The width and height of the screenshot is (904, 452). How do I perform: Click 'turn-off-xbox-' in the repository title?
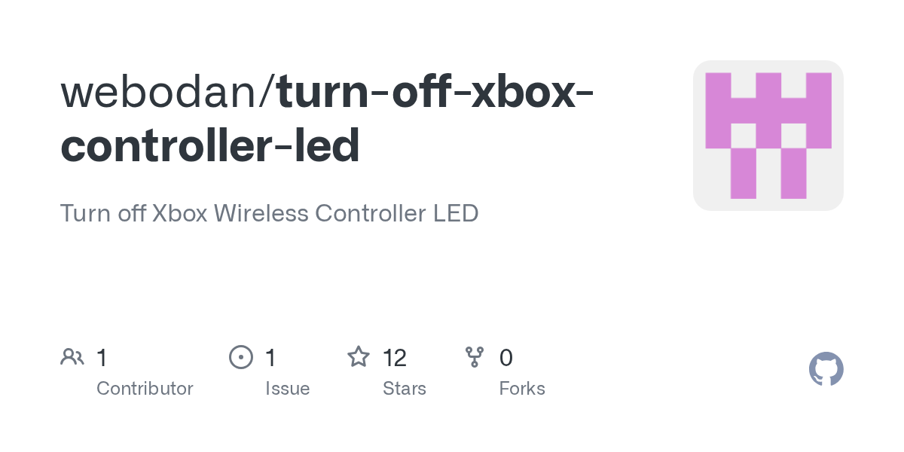pos(435,90)
